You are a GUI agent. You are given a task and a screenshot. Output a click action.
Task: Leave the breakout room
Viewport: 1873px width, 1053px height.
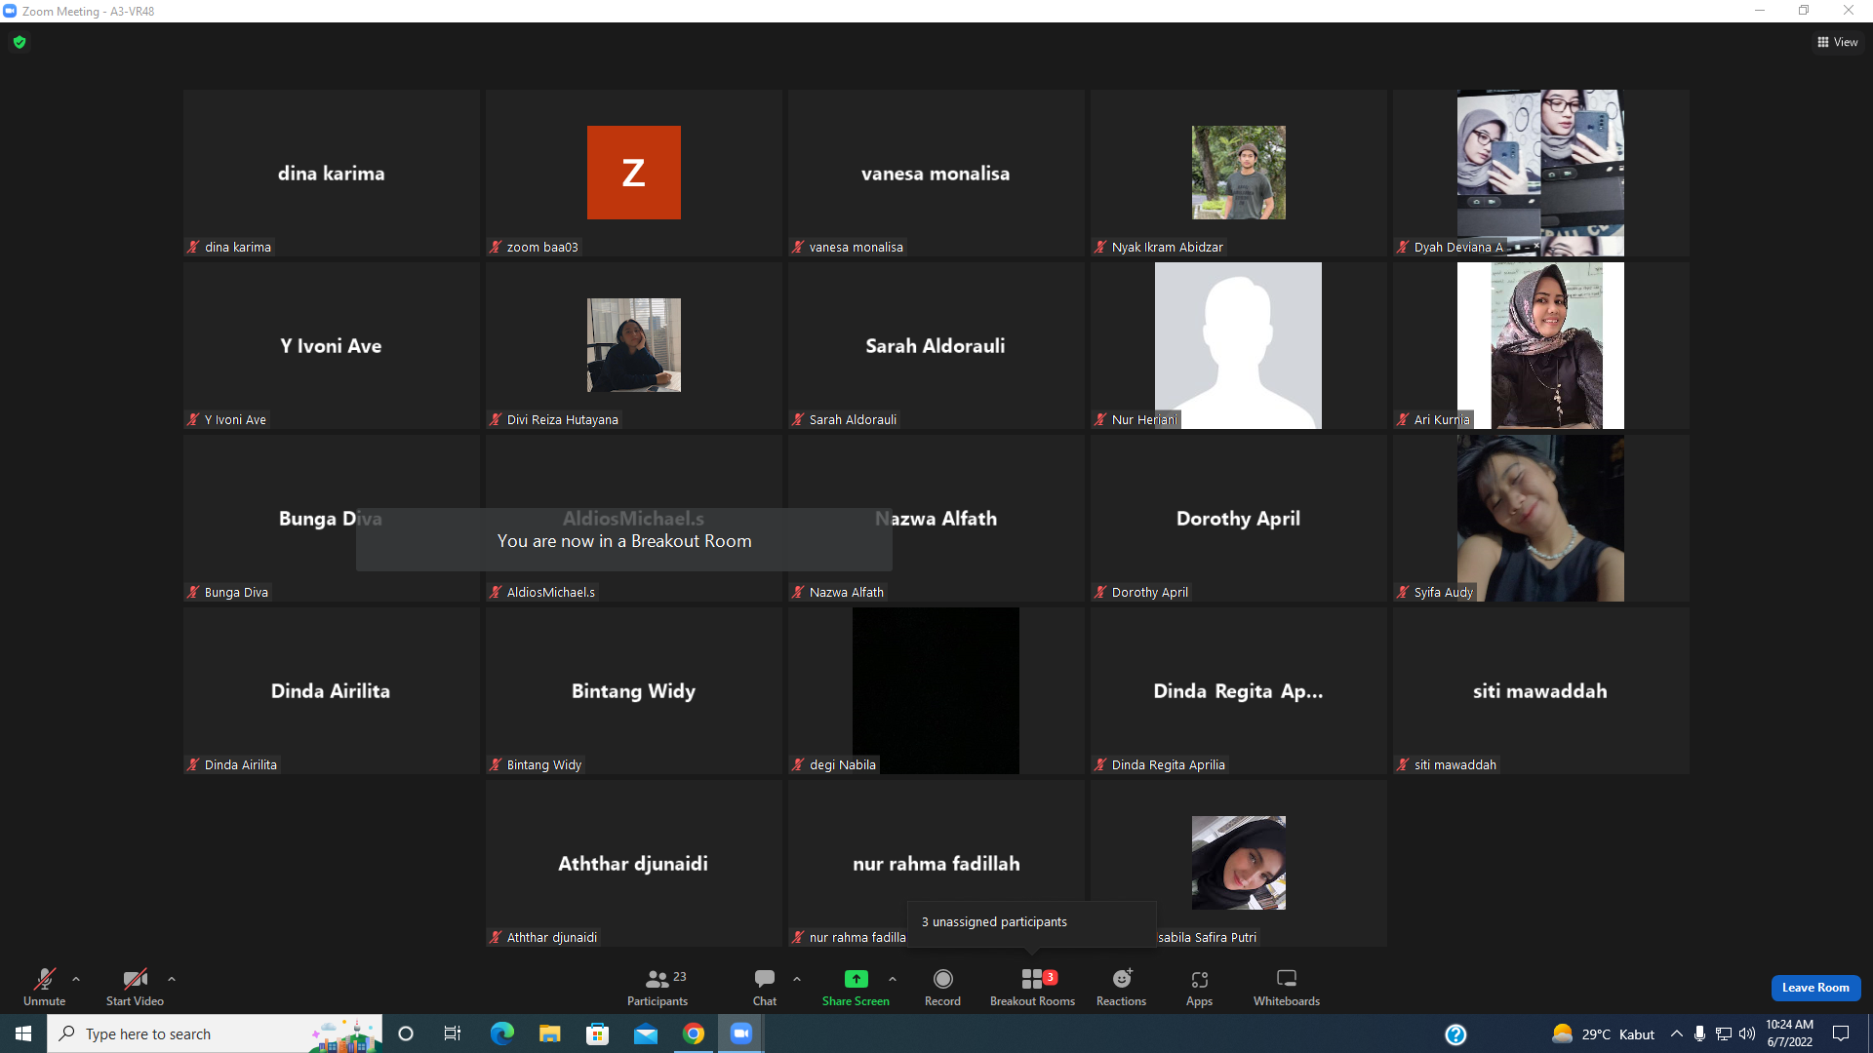(x=1815, y=988)
